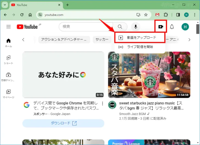Image resolution: width=200 pixels, height=145 pixels.
Task: Open the ショート sidebar item
Action: tap(9, 60)
